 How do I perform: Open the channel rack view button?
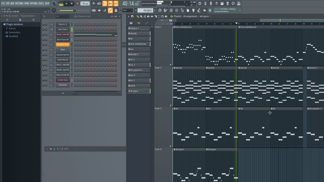pyautogui.click(x=171, y=10)
